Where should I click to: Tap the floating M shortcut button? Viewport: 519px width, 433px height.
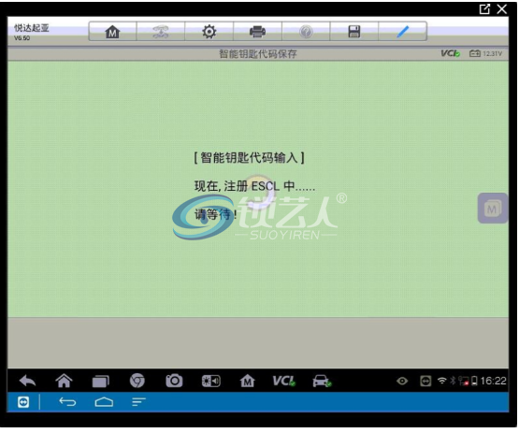pyautogui.click(x=493, y=209)
